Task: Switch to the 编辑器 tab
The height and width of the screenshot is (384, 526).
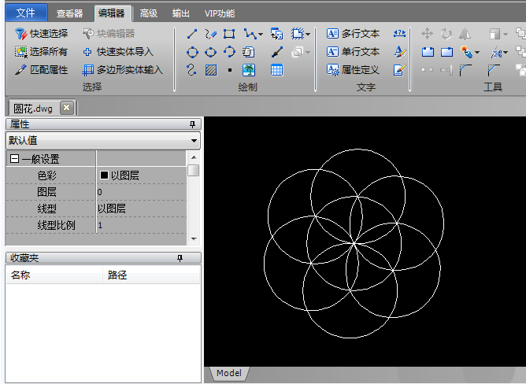Action: tap(111, 13)
